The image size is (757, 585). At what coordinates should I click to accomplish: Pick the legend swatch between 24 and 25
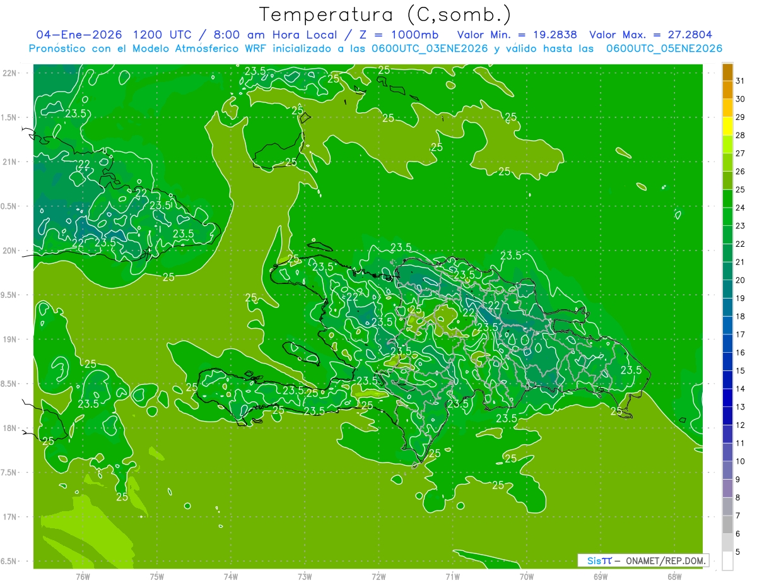pyautogui.click(x=727, y=199)
